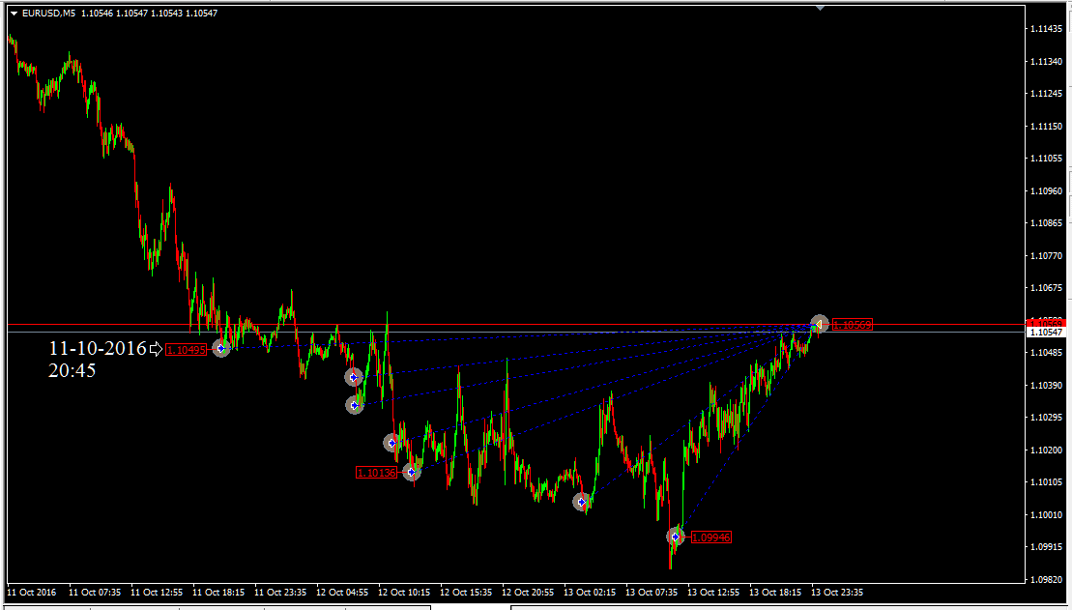
Task: Select the close-order marker beside 1.10569 label
Action: coord(819,324)
